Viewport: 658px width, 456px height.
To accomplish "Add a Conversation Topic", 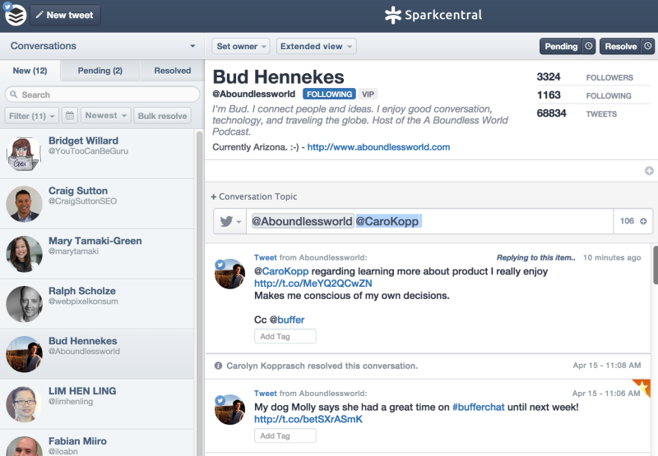I will (254, 196).
